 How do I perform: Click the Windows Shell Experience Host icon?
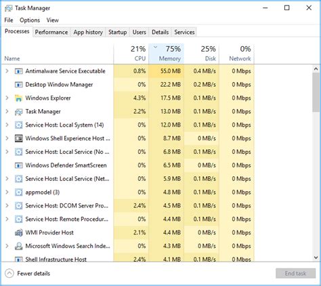(18, 138)
